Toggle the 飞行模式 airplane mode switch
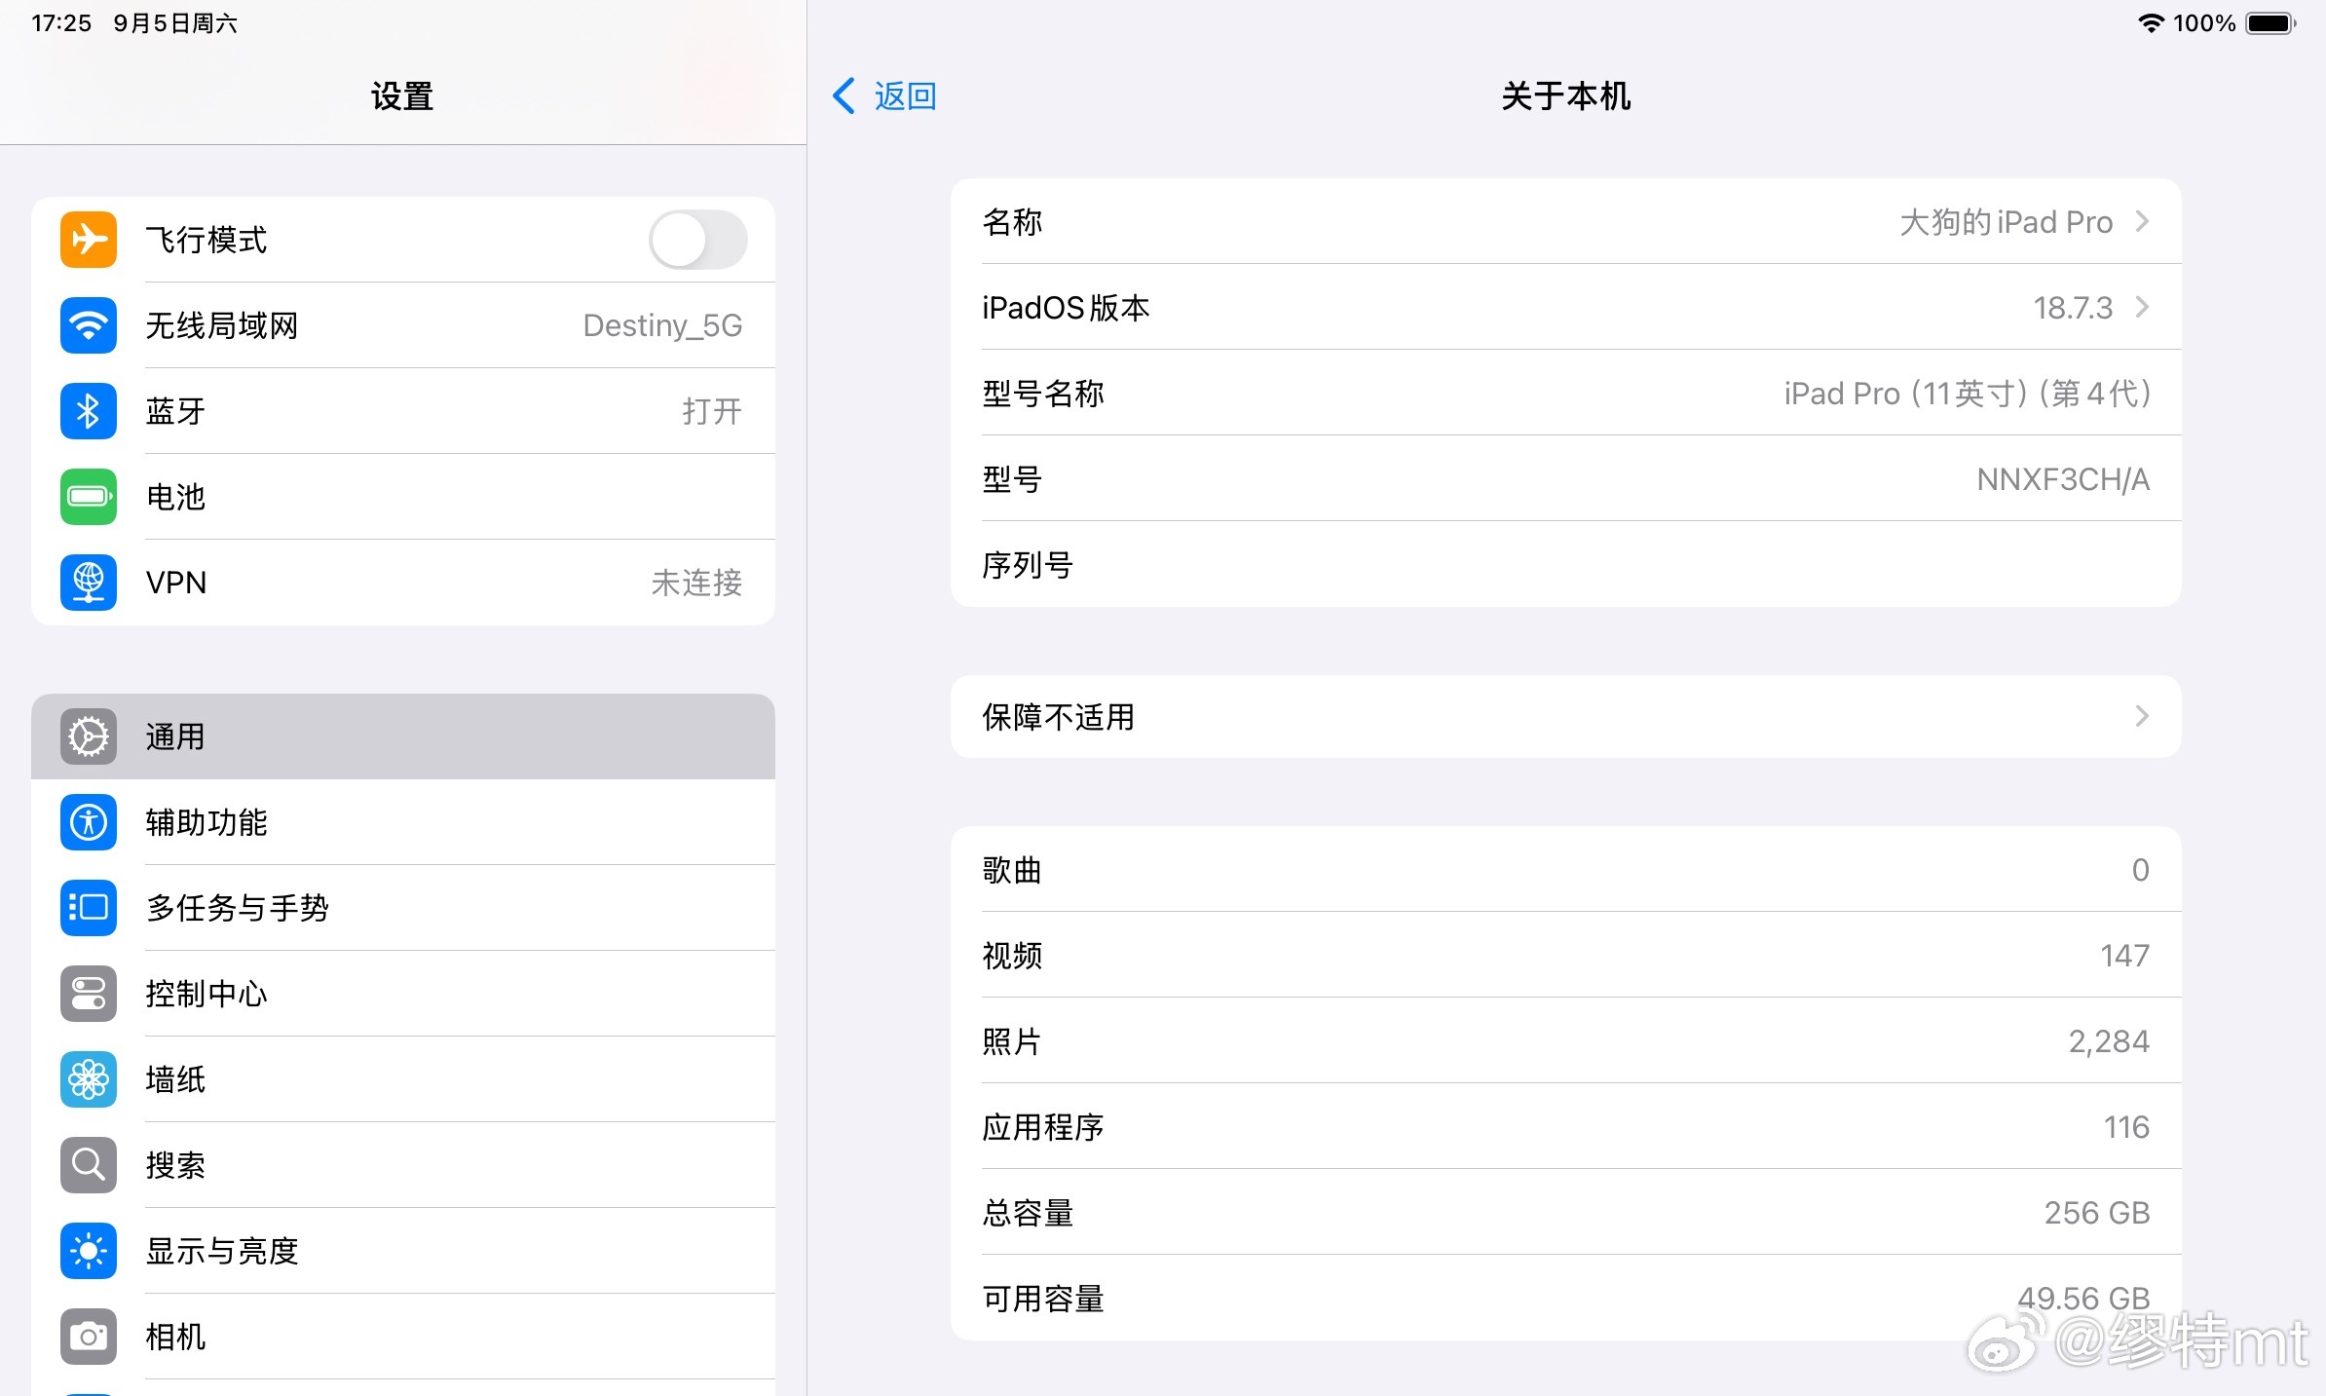This screenshot has width=2326, height=1396. click(x=698, y=240)
